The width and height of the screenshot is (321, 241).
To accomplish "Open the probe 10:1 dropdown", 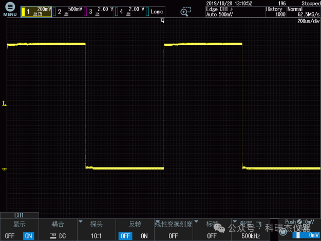I will coord(97,230).
